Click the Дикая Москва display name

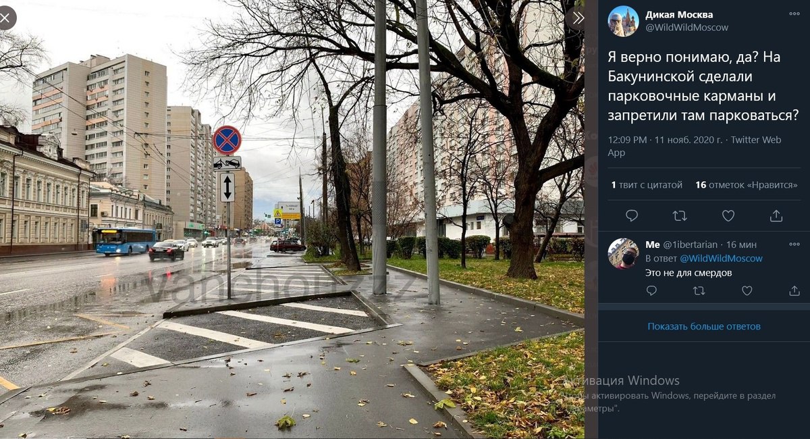pyautogui.click(x=679, y=15)
